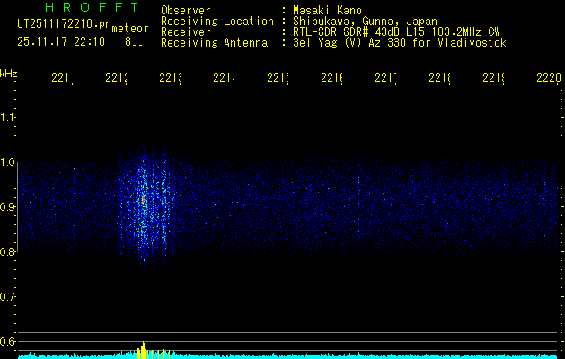
Task: Click the red peak of meteor echo
Action: tap(144, 198)
